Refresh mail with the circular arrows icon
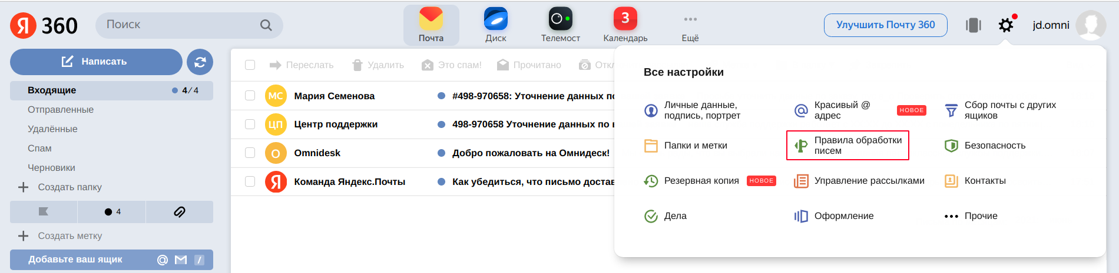This screenshot has height=273, width=1119. coord(200,62)
